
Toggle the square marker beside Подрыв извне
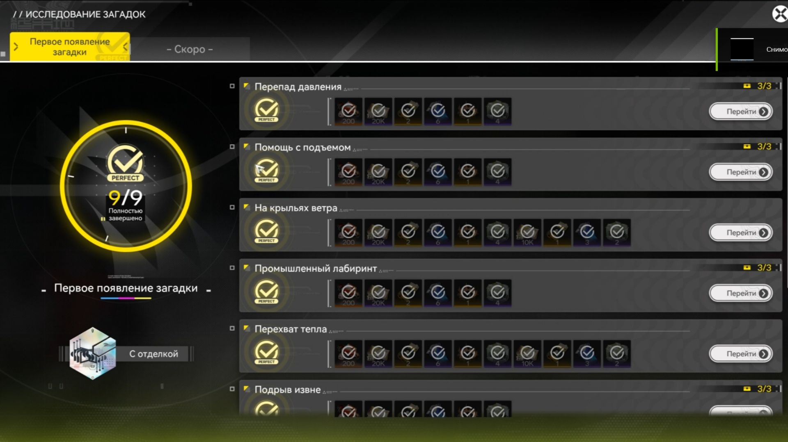tap(232, 389)
